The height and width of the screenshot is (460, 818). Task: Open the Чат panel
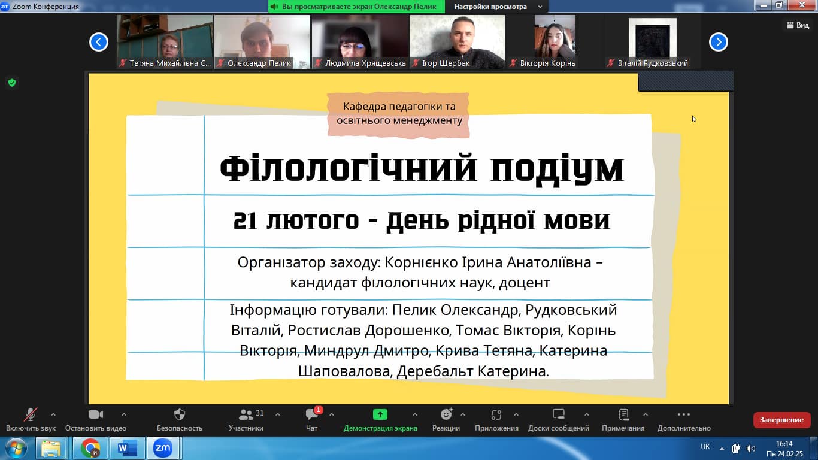[312, 420]
